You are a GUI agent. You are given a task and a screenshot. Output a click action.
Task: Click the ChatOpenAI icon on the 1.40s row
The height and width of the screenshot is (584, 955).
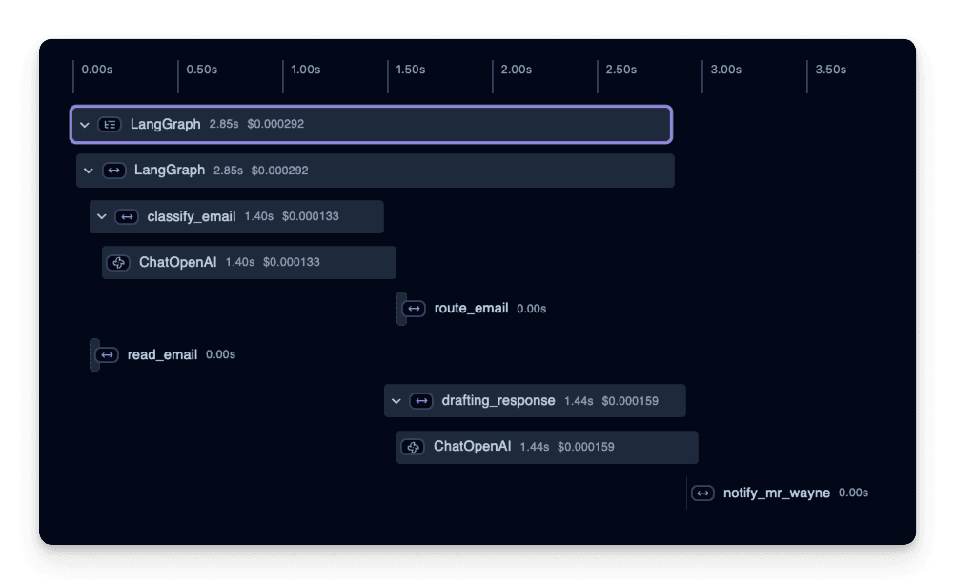coord(119,262)
